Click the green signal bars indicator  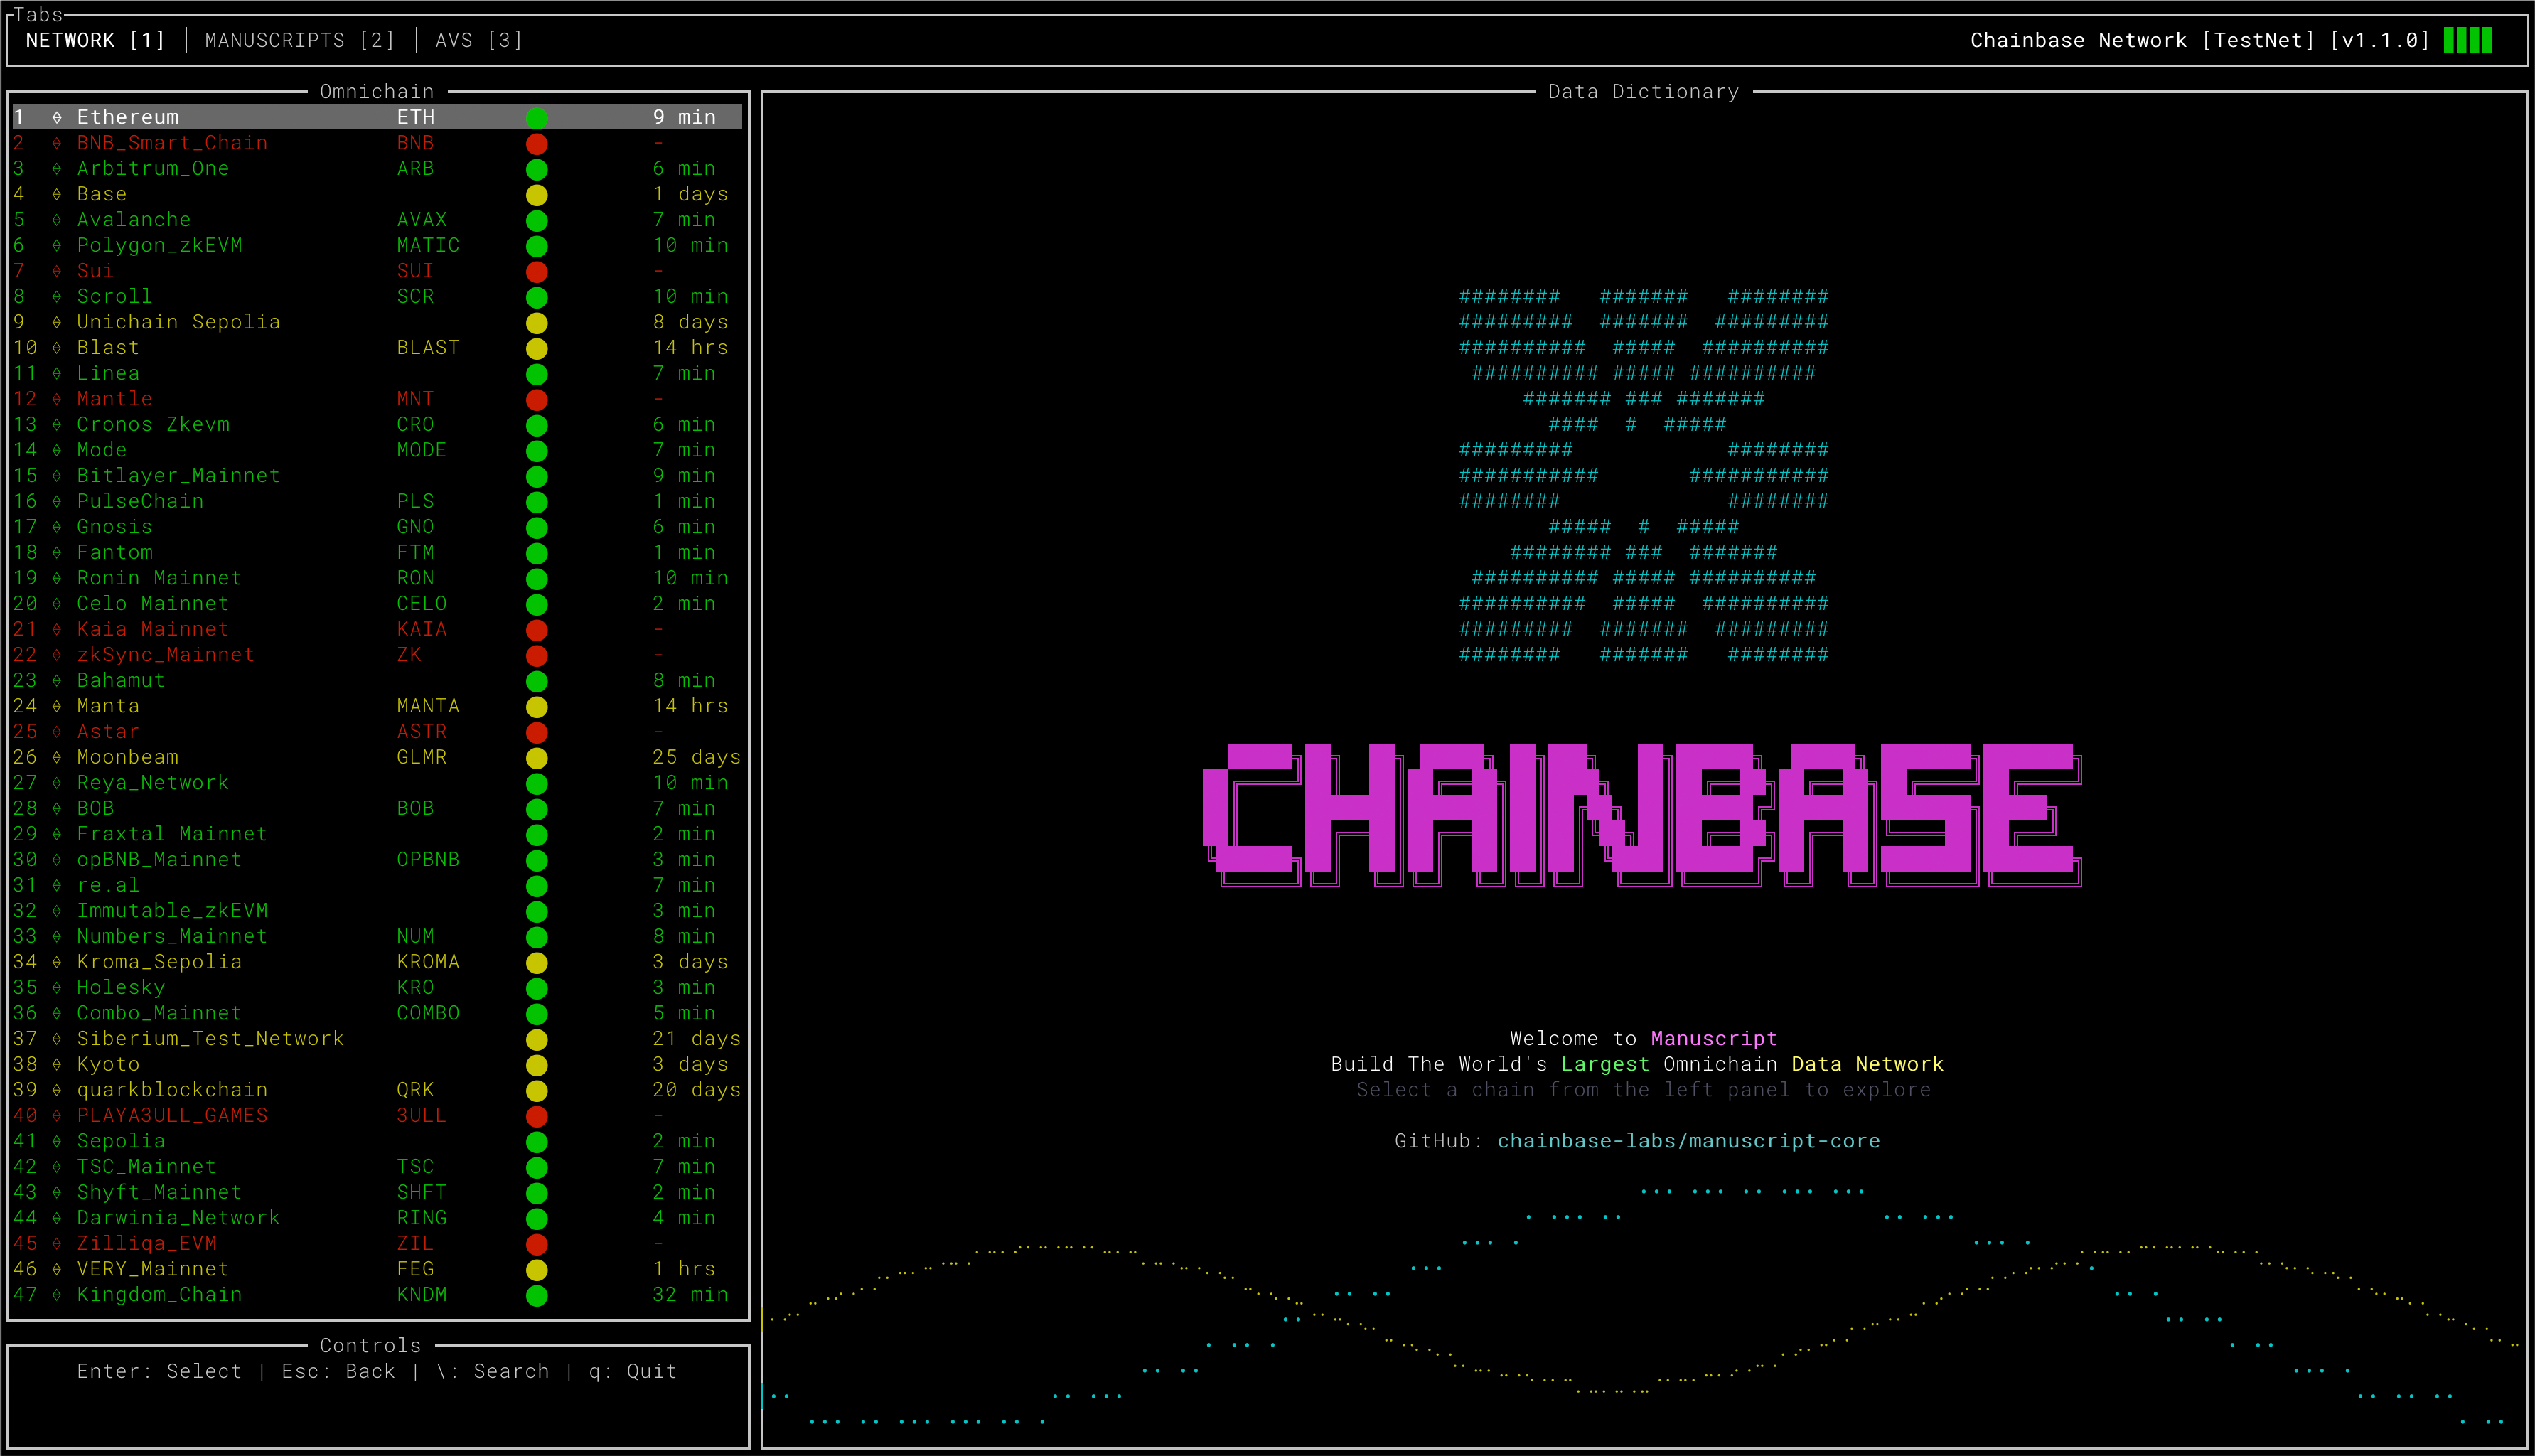click(x=2467, y=40)
